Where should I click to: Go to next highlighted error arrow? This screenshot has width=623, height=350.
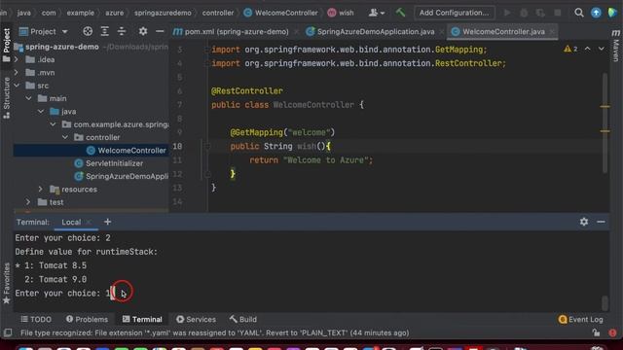(602, 49)
